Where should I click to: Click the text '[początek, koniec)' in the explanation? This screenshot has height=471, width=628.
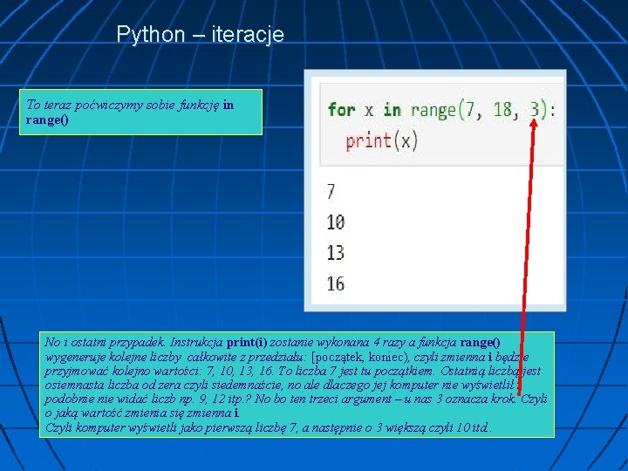(361, 357)
